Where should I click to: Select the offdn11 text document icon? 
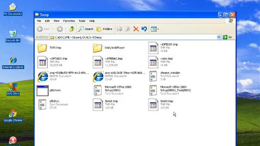[42, 105]
